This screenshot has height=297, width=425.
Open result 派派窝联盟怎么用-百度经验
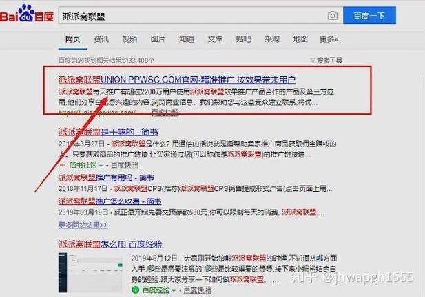(x=110, y=244)
